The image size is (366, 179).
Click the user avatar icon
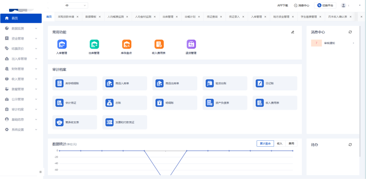(x=343, y=5)
